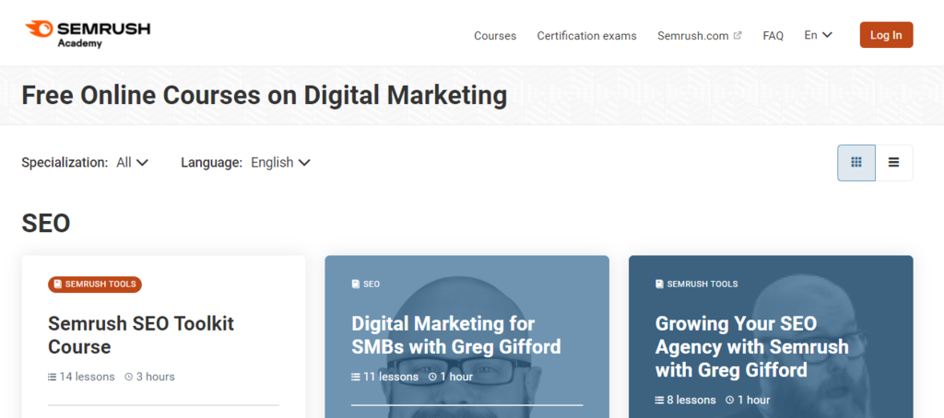Open Growing Your SEO Agency course title
This screenshot has width=944, height=418.
pos(751,347)
